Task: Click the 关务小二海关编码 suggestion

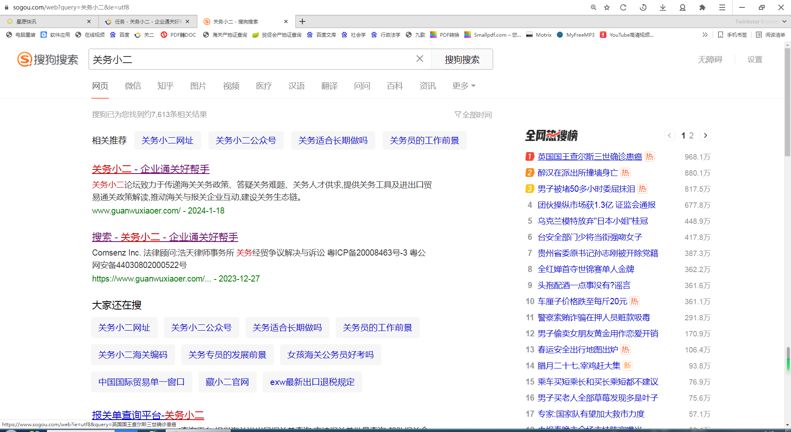Action: (x=133, y=355)
